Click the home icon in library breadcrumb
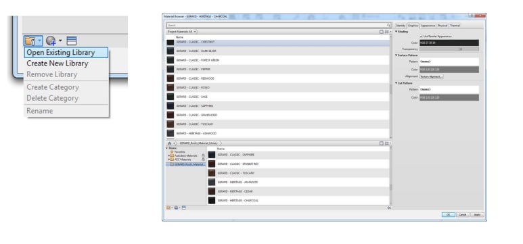 [x=169, y=143]
